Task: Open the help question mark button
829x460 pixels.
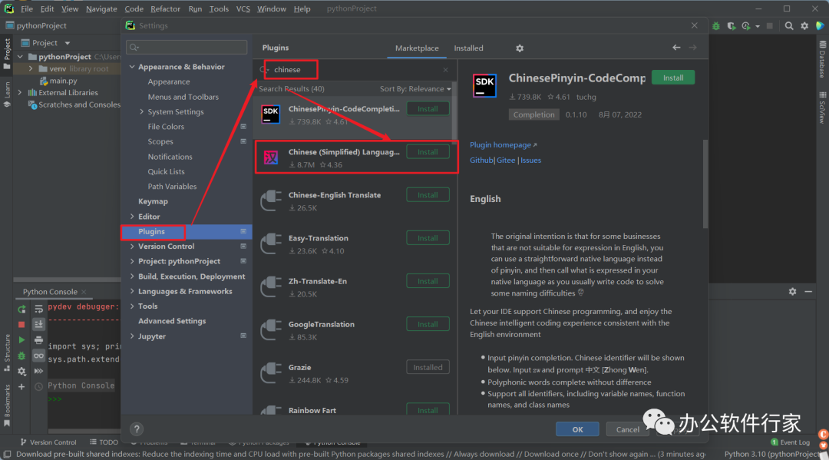Action: 137,429
